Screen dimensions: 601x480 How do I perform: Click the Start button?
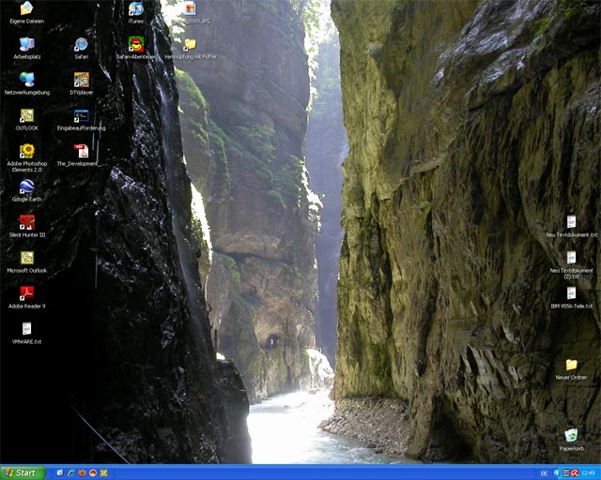(23, 472)
